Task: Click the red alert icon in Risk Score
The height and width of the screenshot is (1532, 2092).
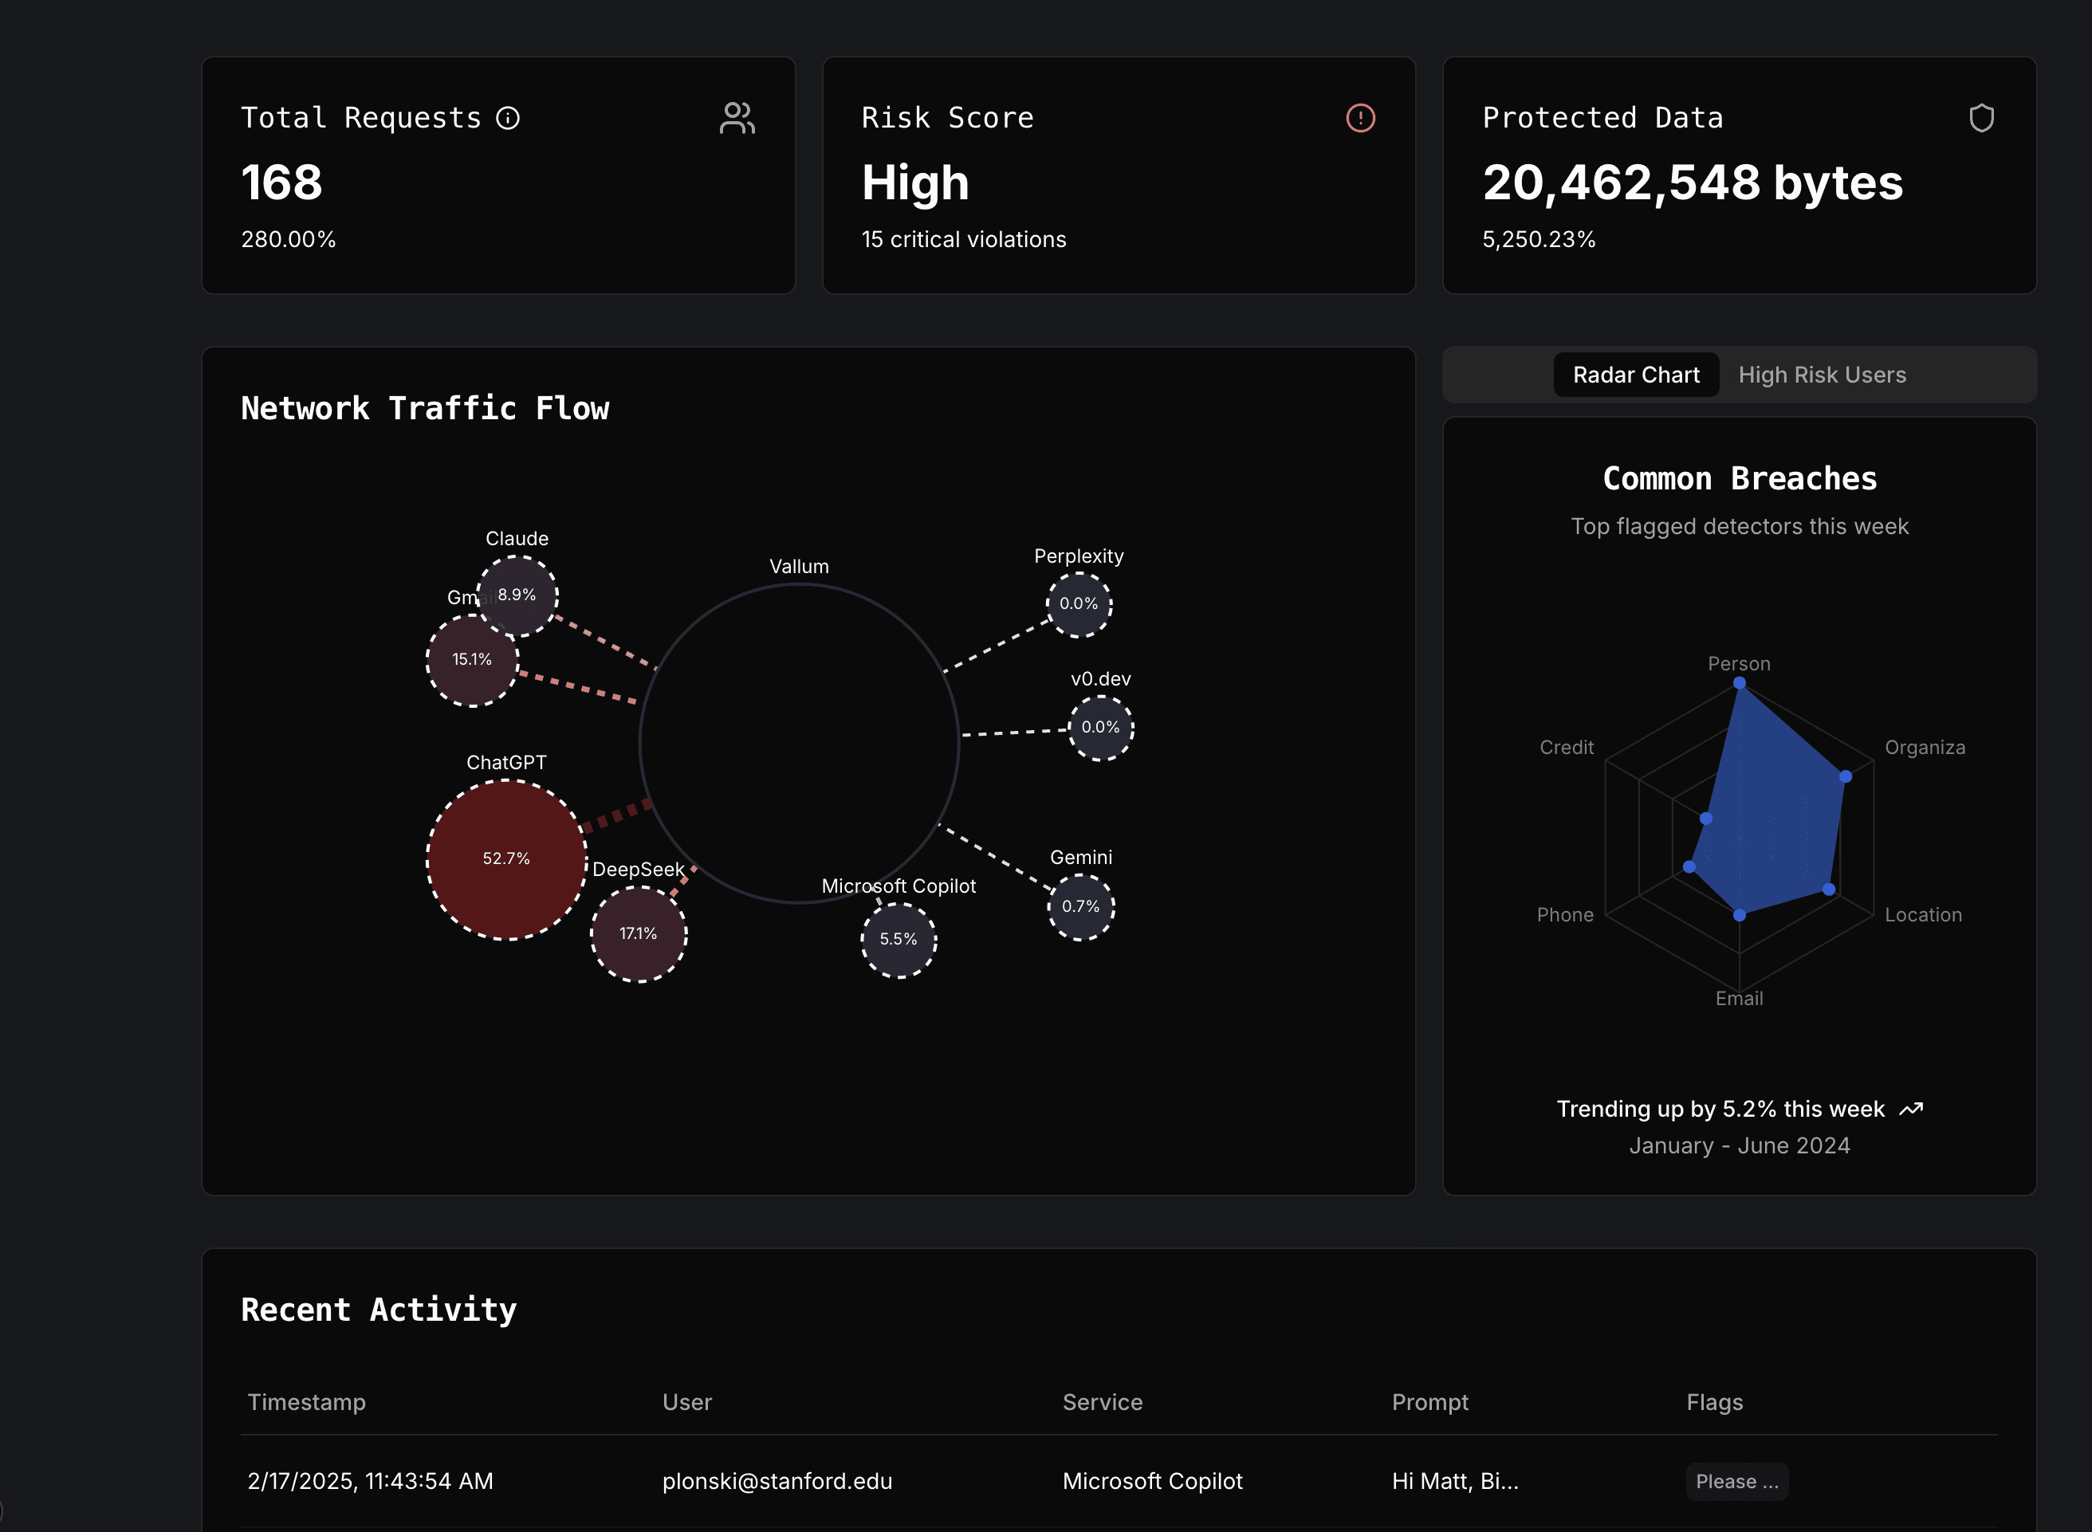Action: click(x=1359, y=118)
